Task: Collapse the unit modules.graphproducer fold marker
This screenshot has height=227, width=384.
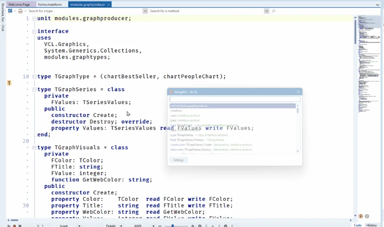Action: pos(34,19)
